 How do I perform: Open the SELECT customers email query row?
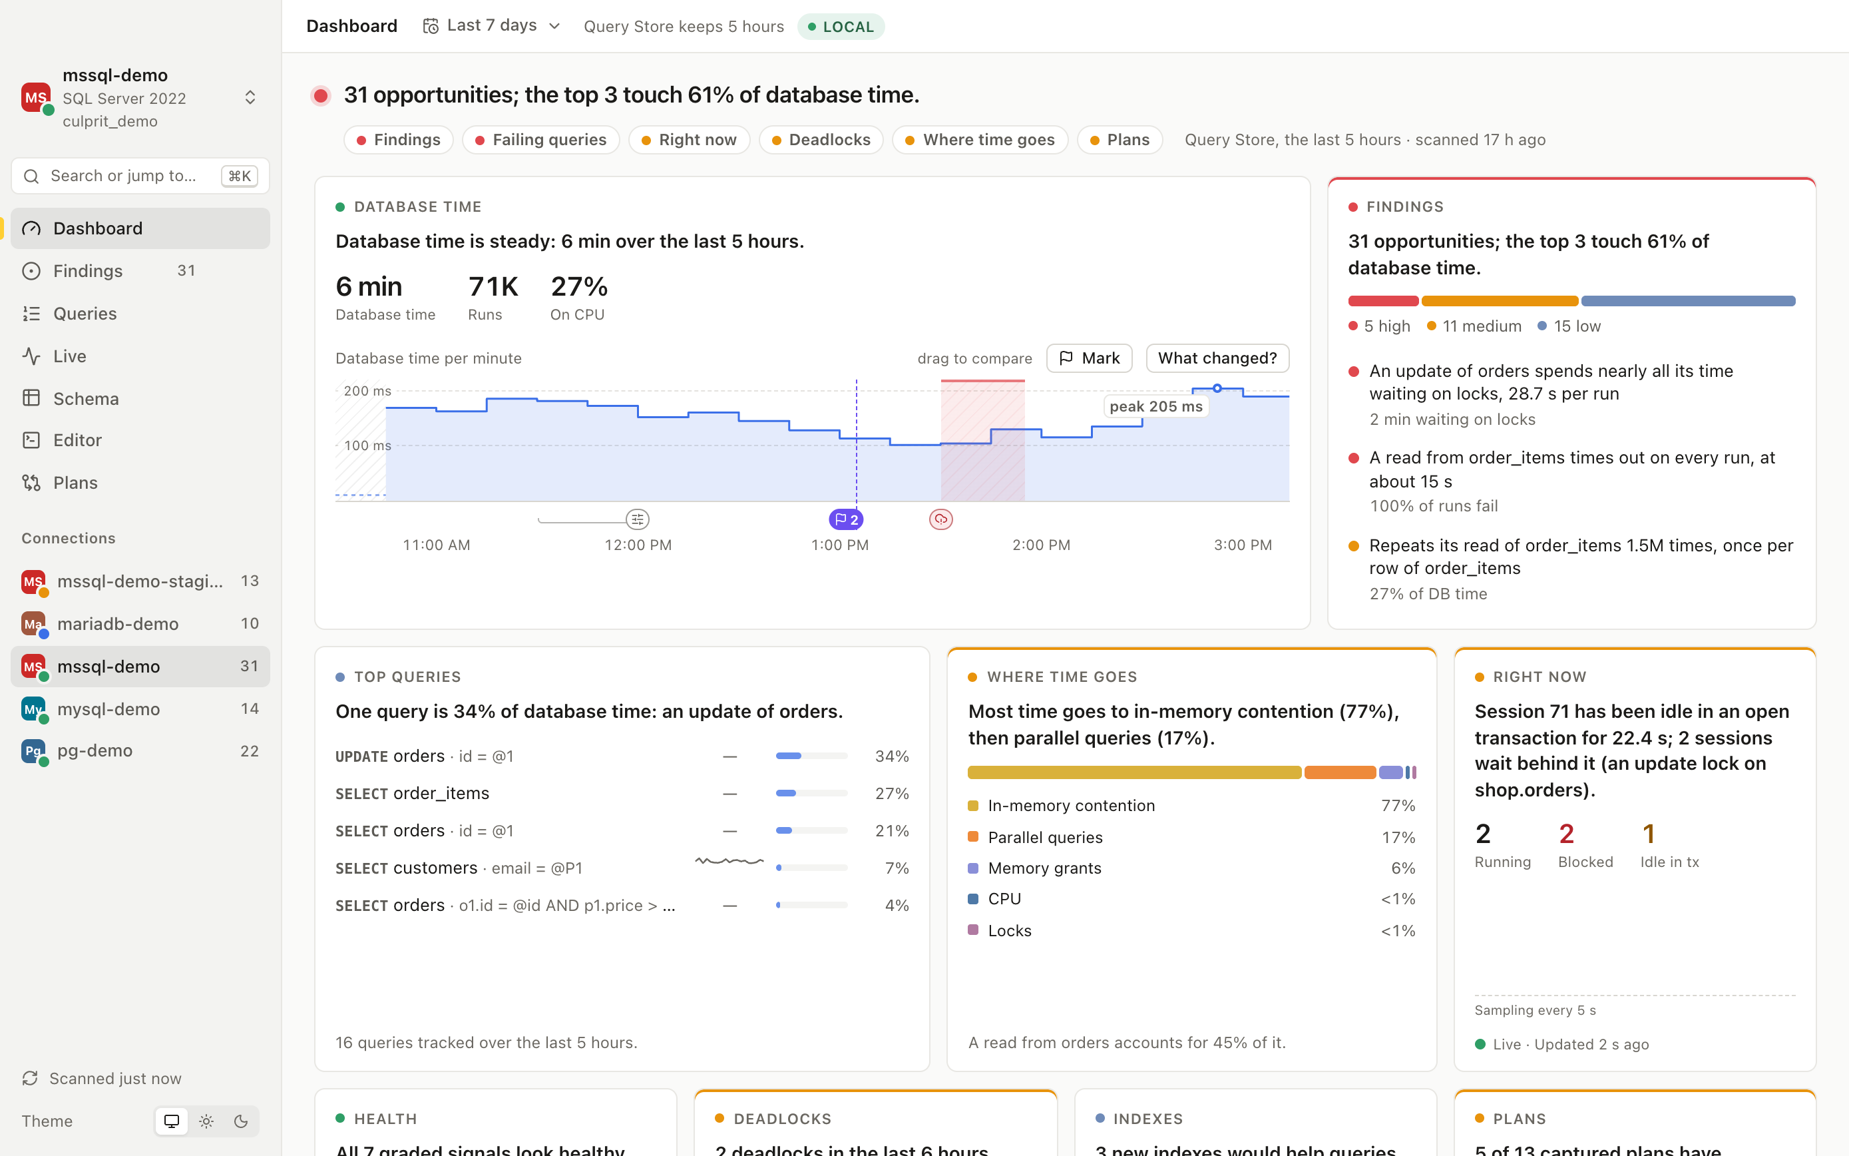[x=622, y=868]
